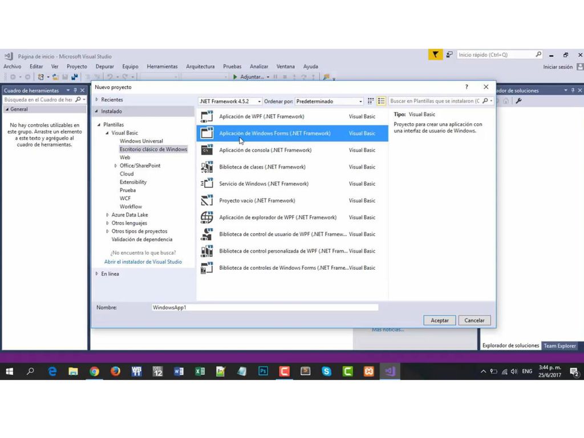Open Google Chrome from the taskbar
This screenshot has width=584, height=438.
coord(94,371)
